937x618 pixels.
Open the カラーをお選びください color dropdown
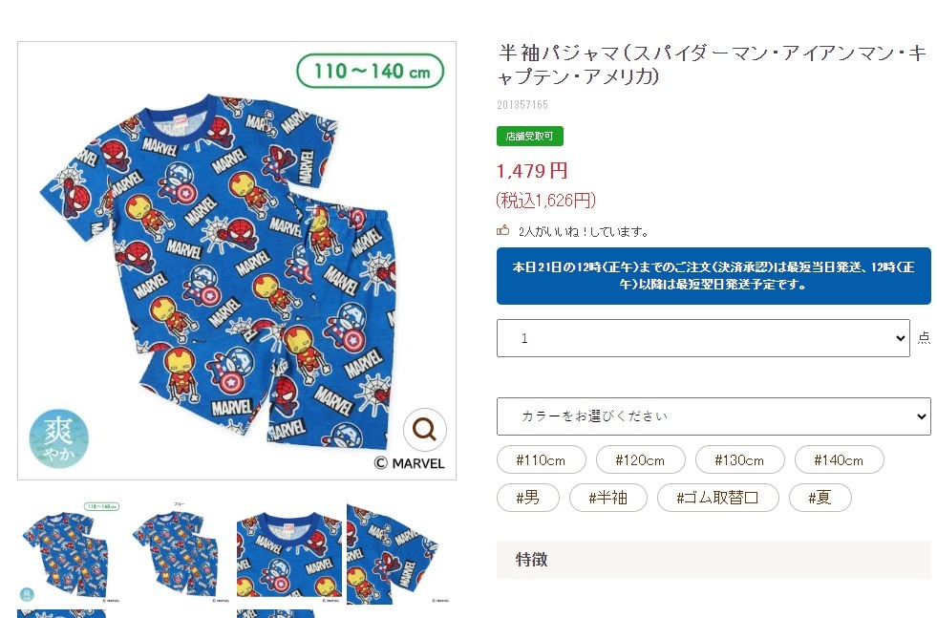[713, 416]
